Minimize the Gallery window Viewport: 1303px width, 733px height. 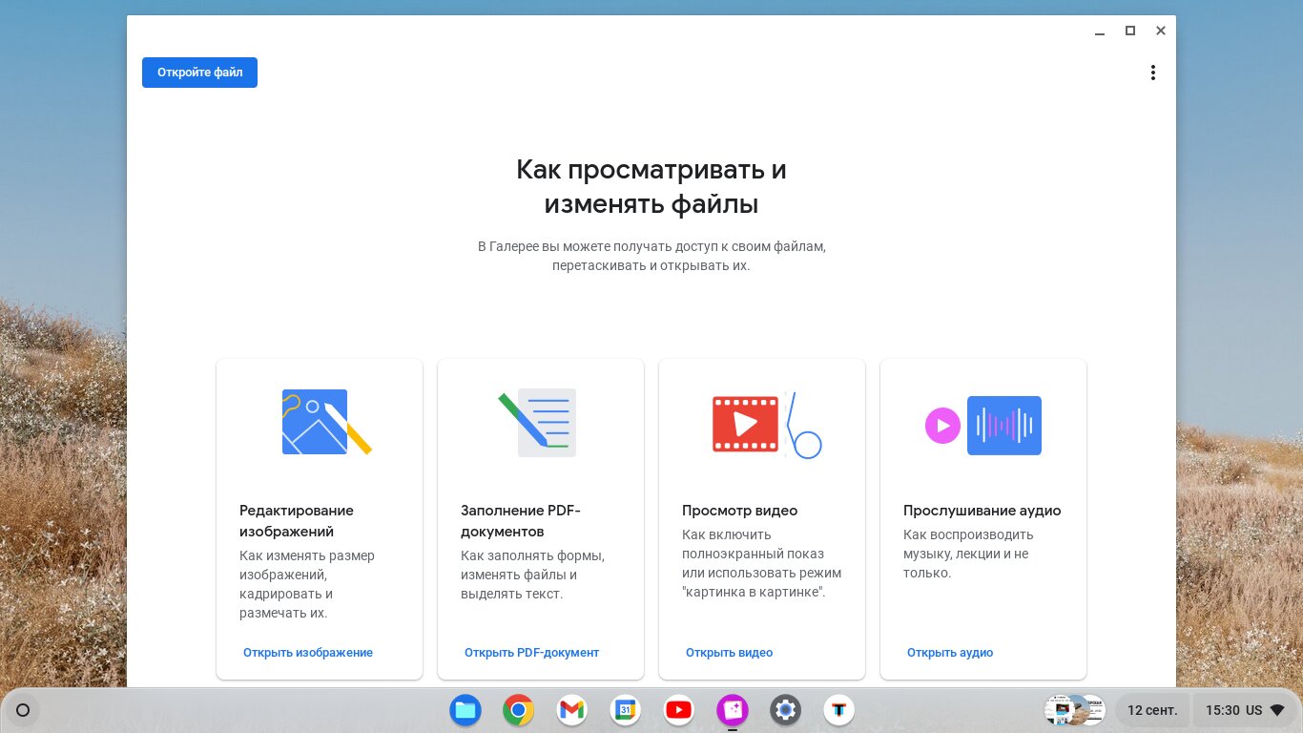pos(1100,31)
